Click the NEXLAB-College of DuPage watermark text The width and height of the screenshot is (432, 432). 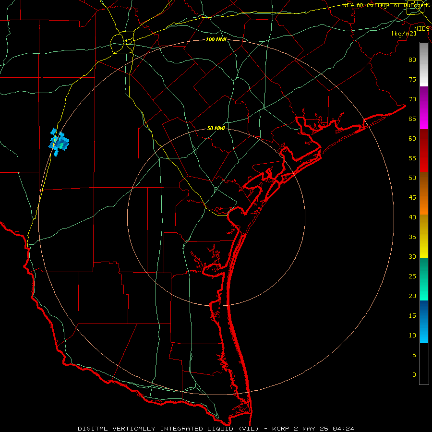coord(386,5)
